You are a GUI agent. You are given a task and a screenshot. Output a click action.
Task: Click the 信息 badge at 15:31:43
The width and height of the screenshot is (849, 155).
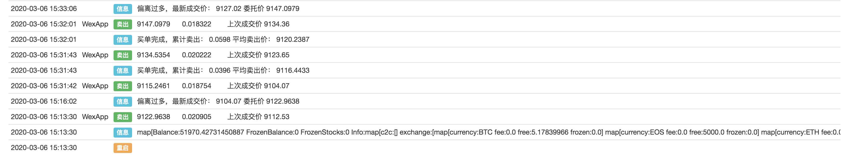pyautogui.click(x=123, y=71)
